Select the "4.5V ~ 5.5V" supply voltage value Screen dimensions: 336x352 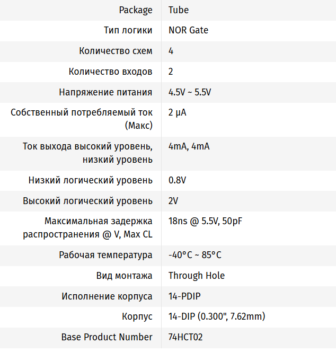(190, 92)
